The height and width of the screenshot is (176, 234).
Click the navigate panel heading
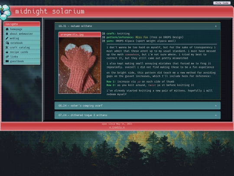pos(22,24)
